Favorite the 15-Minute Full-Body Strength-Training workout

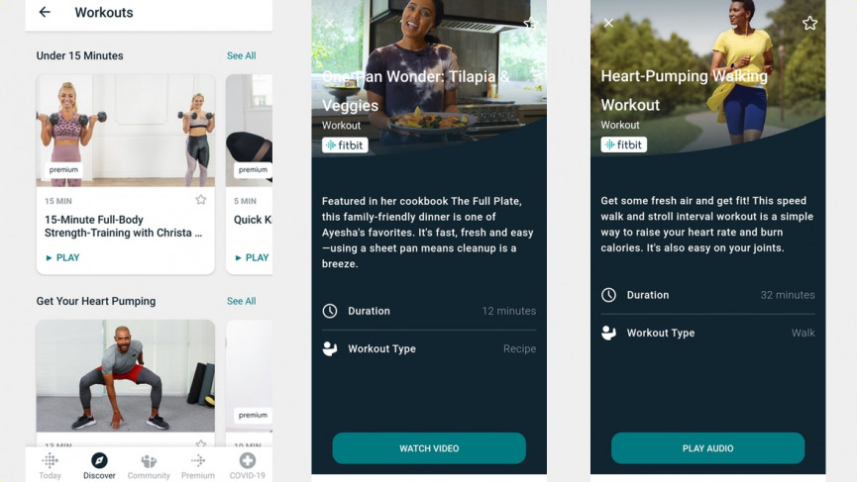click(200, 200)
